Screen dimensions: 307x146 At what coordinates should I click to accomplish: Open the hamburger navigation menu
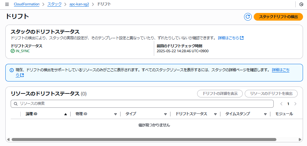click(x=7, y=4)
